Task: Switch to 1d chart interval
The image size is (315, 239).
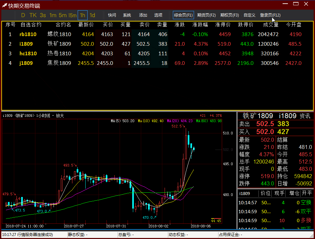Action: pyautogui.click(x=93, y=15)
